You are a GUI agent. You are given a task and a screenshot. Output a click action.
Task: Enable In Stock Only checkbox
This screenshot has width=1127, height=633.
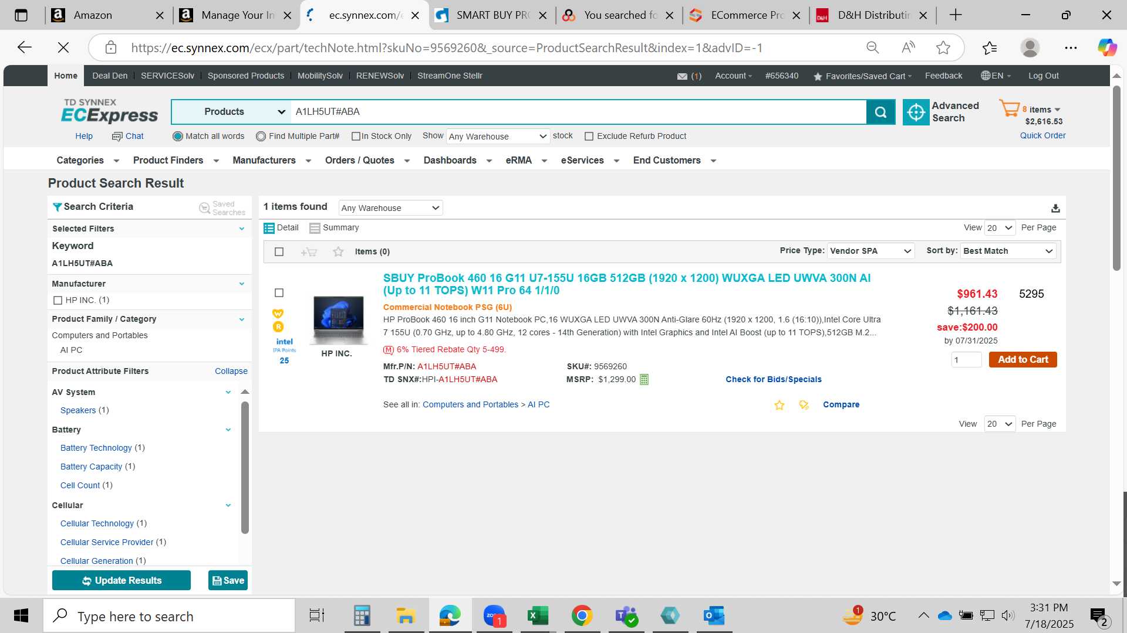[356, 137]
